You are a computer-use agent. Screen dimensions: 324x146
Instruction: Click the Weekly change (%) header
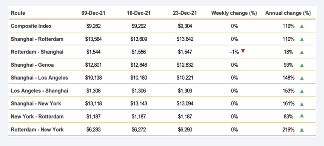pyautogui.click(x=234, y=13)
